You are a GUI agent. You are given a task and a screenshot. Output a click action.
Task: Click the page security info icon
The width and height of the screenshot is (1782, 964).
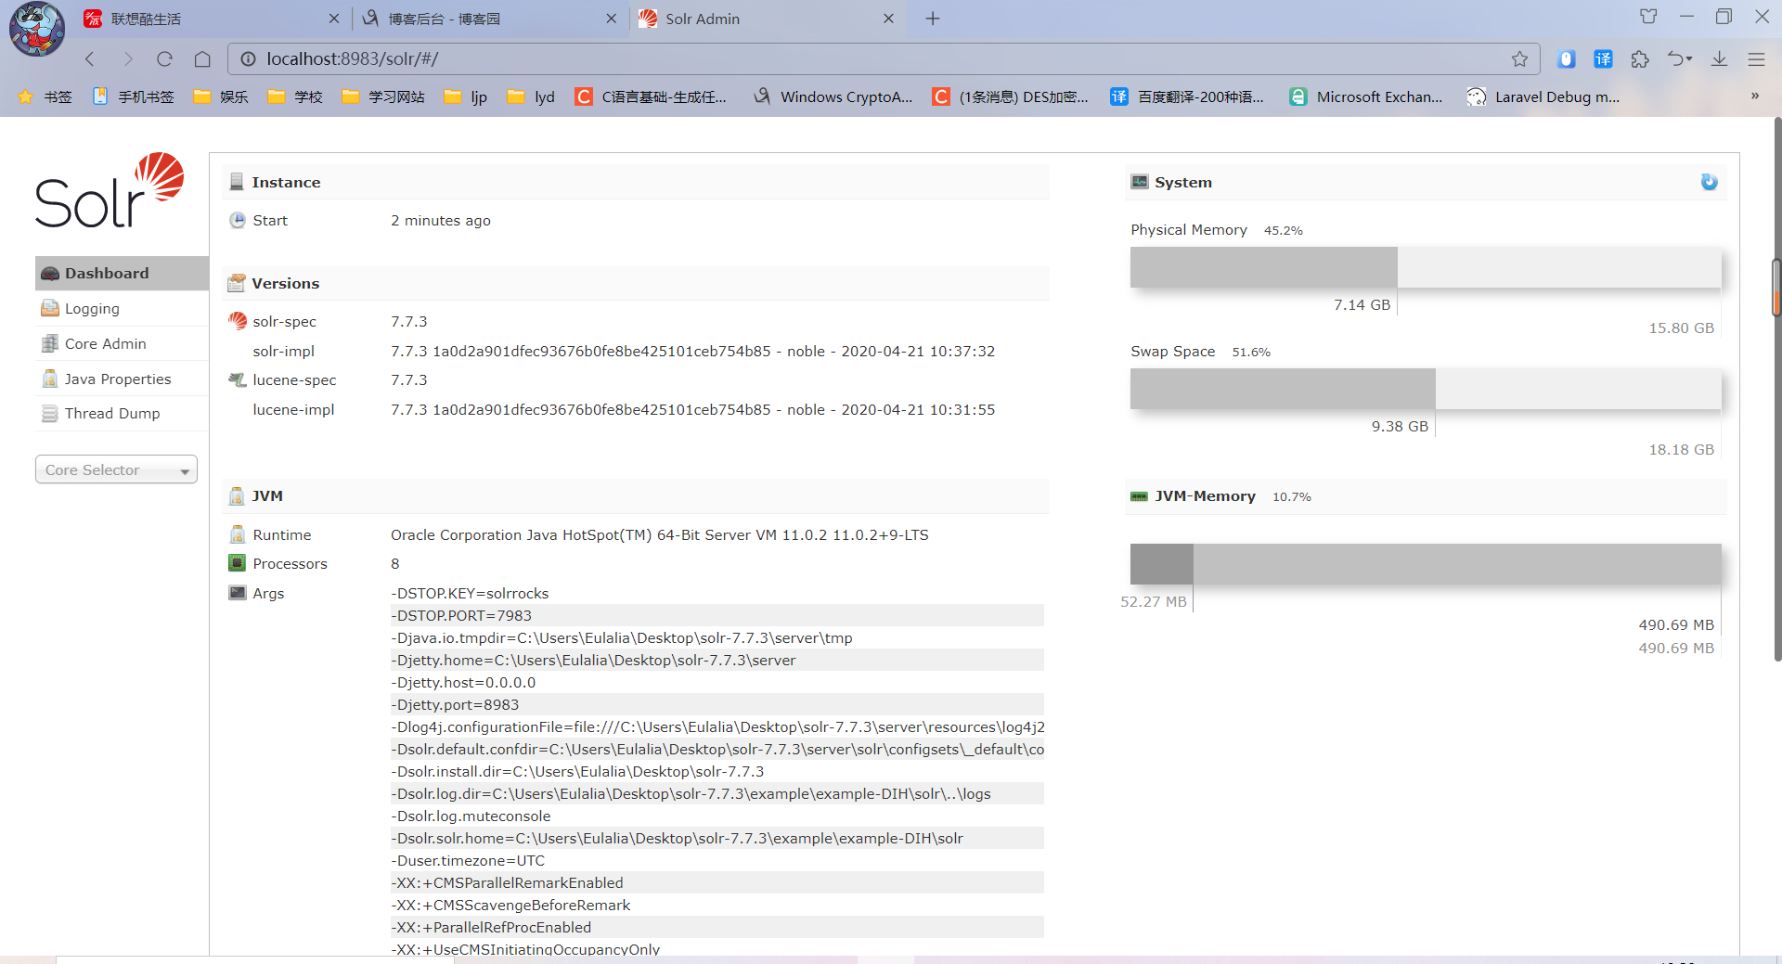pos(248,59)
